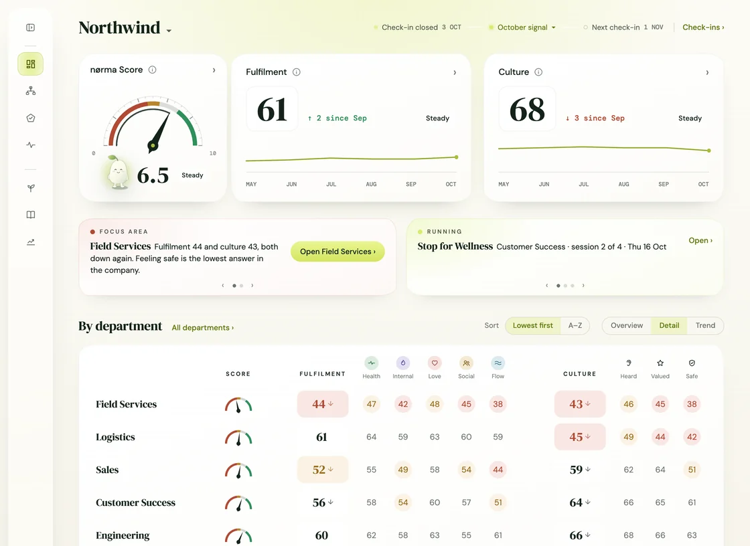The height and width of the screenshot is (546, 750).
Task: Click the Safe shield icon
Action: coord(692,363)
